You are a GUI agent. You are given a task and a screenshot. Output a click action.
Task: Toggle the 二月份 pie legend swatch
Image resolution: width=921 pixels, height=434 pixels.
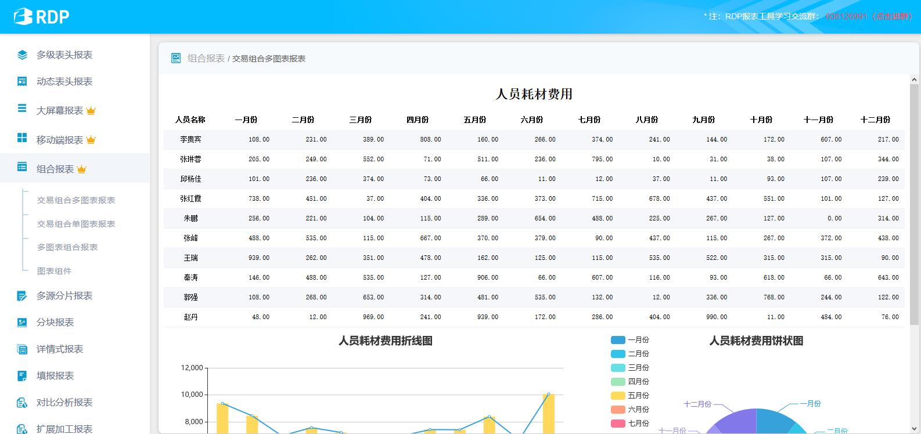coord(618,354)
